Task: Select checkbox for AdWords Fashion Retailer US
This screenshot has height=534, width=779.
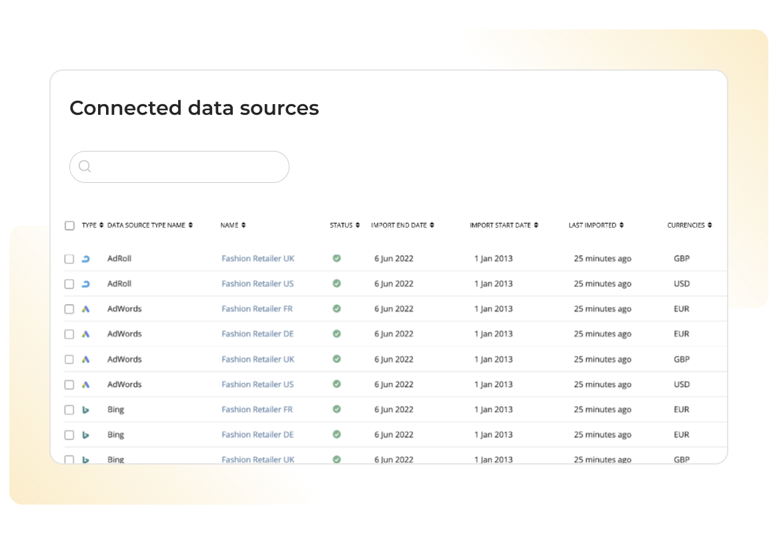Action: coord(69,385)
